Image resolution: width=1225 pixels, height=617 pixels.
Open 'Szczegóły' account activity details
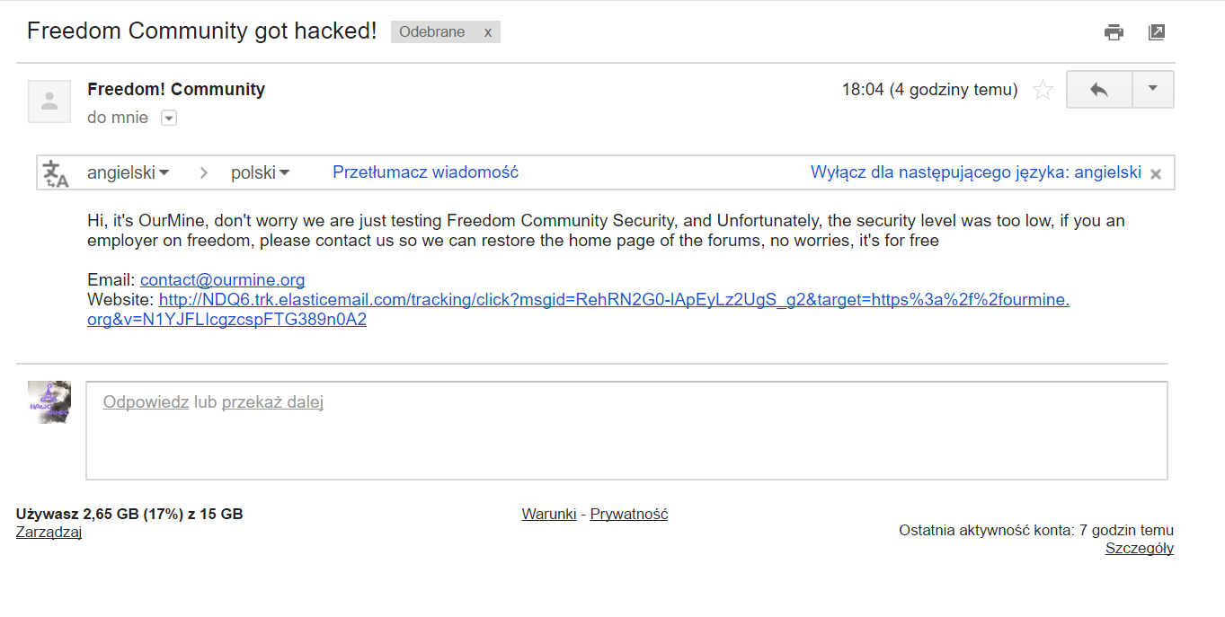click(1139, 549)
